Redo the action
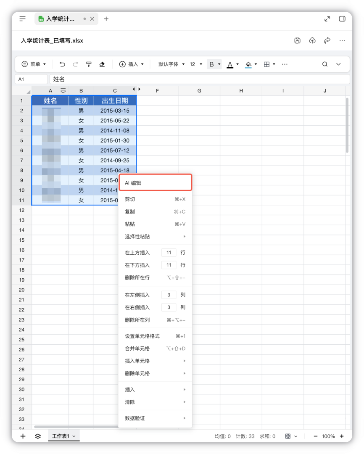The height and width of the screenshot is (454, 364). coord(76,64)
